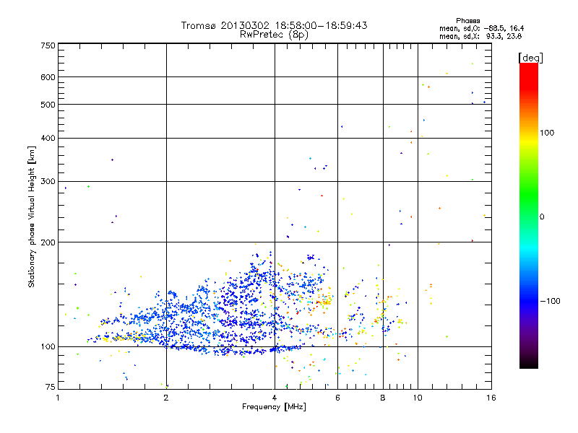Screen dimensions: 578x433
Task: Click the 'Phases' header text
Action: tap(467, 21)
